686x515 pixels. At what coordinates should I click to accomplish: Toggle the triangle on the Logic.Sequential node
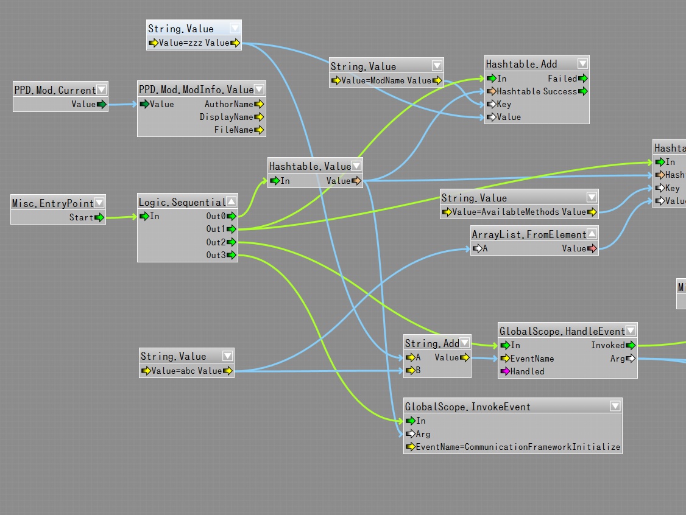[232, 202]
